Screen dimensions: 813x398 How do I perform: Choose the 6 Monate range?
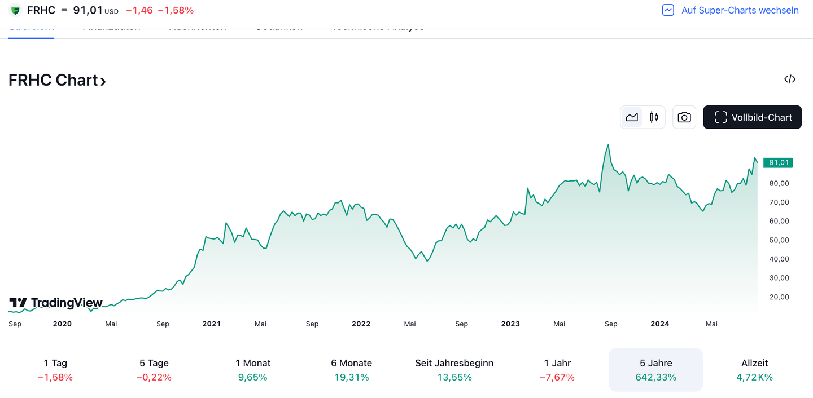click(351, 370)
